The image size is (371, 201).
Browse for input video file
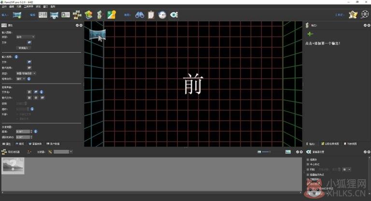pos(29,62)
